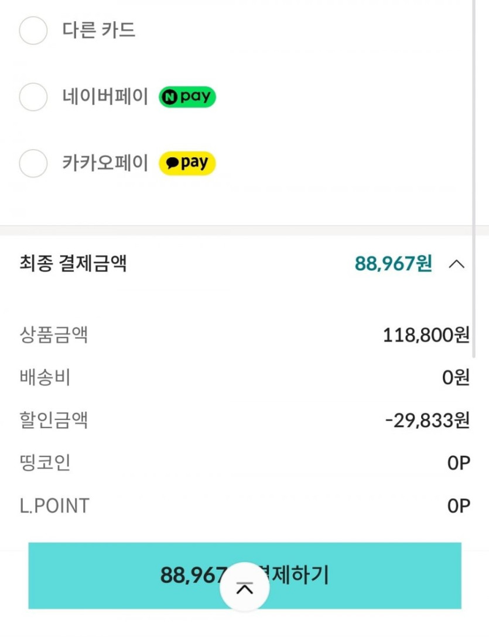Collapse the payment summary with the chevron
This screenshot has height=637, width=489.
click(456, 264)
